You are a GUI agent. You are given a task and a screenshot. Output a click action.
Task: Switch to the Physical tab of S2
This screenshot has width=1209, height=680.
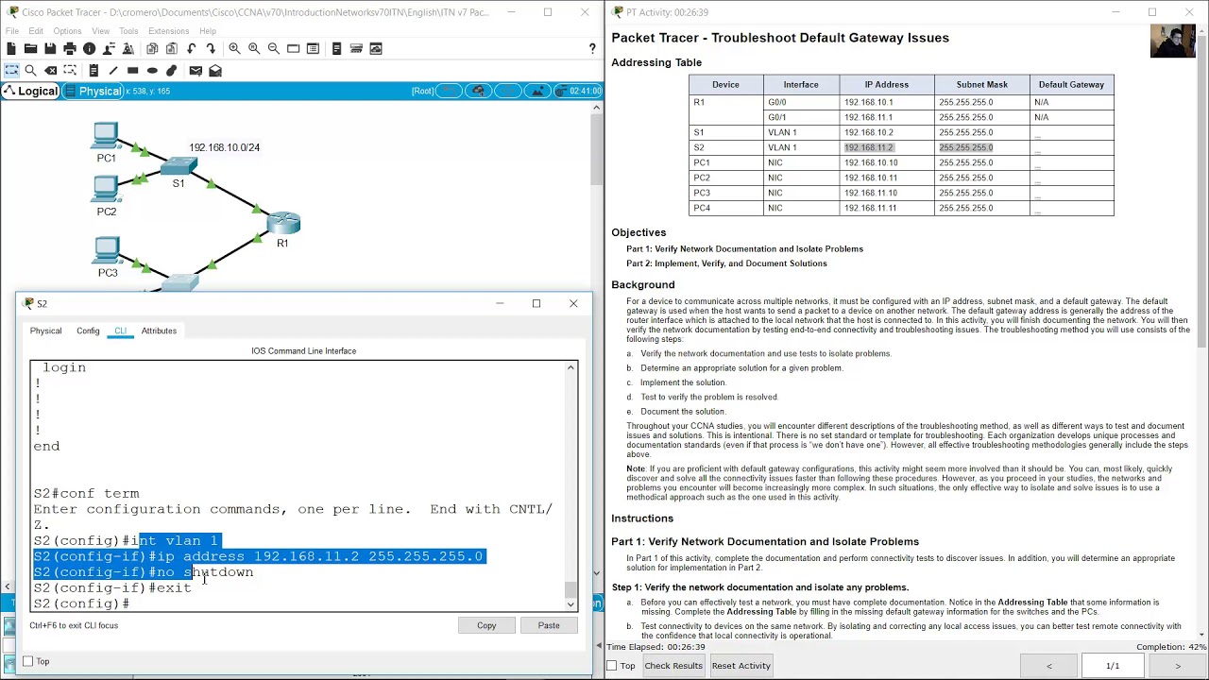(x=45, y=331)
